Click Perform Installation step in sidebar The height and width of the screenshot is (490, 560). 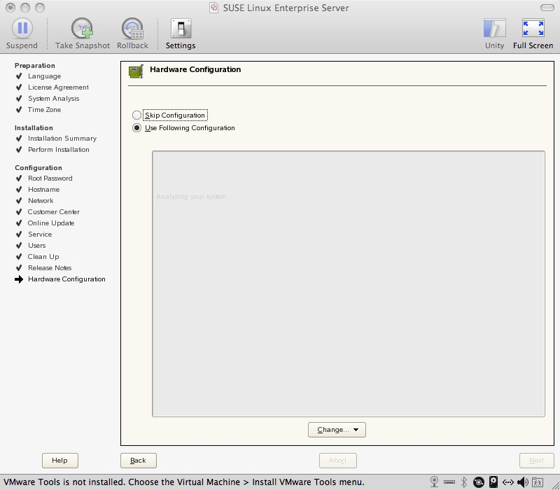59,149
